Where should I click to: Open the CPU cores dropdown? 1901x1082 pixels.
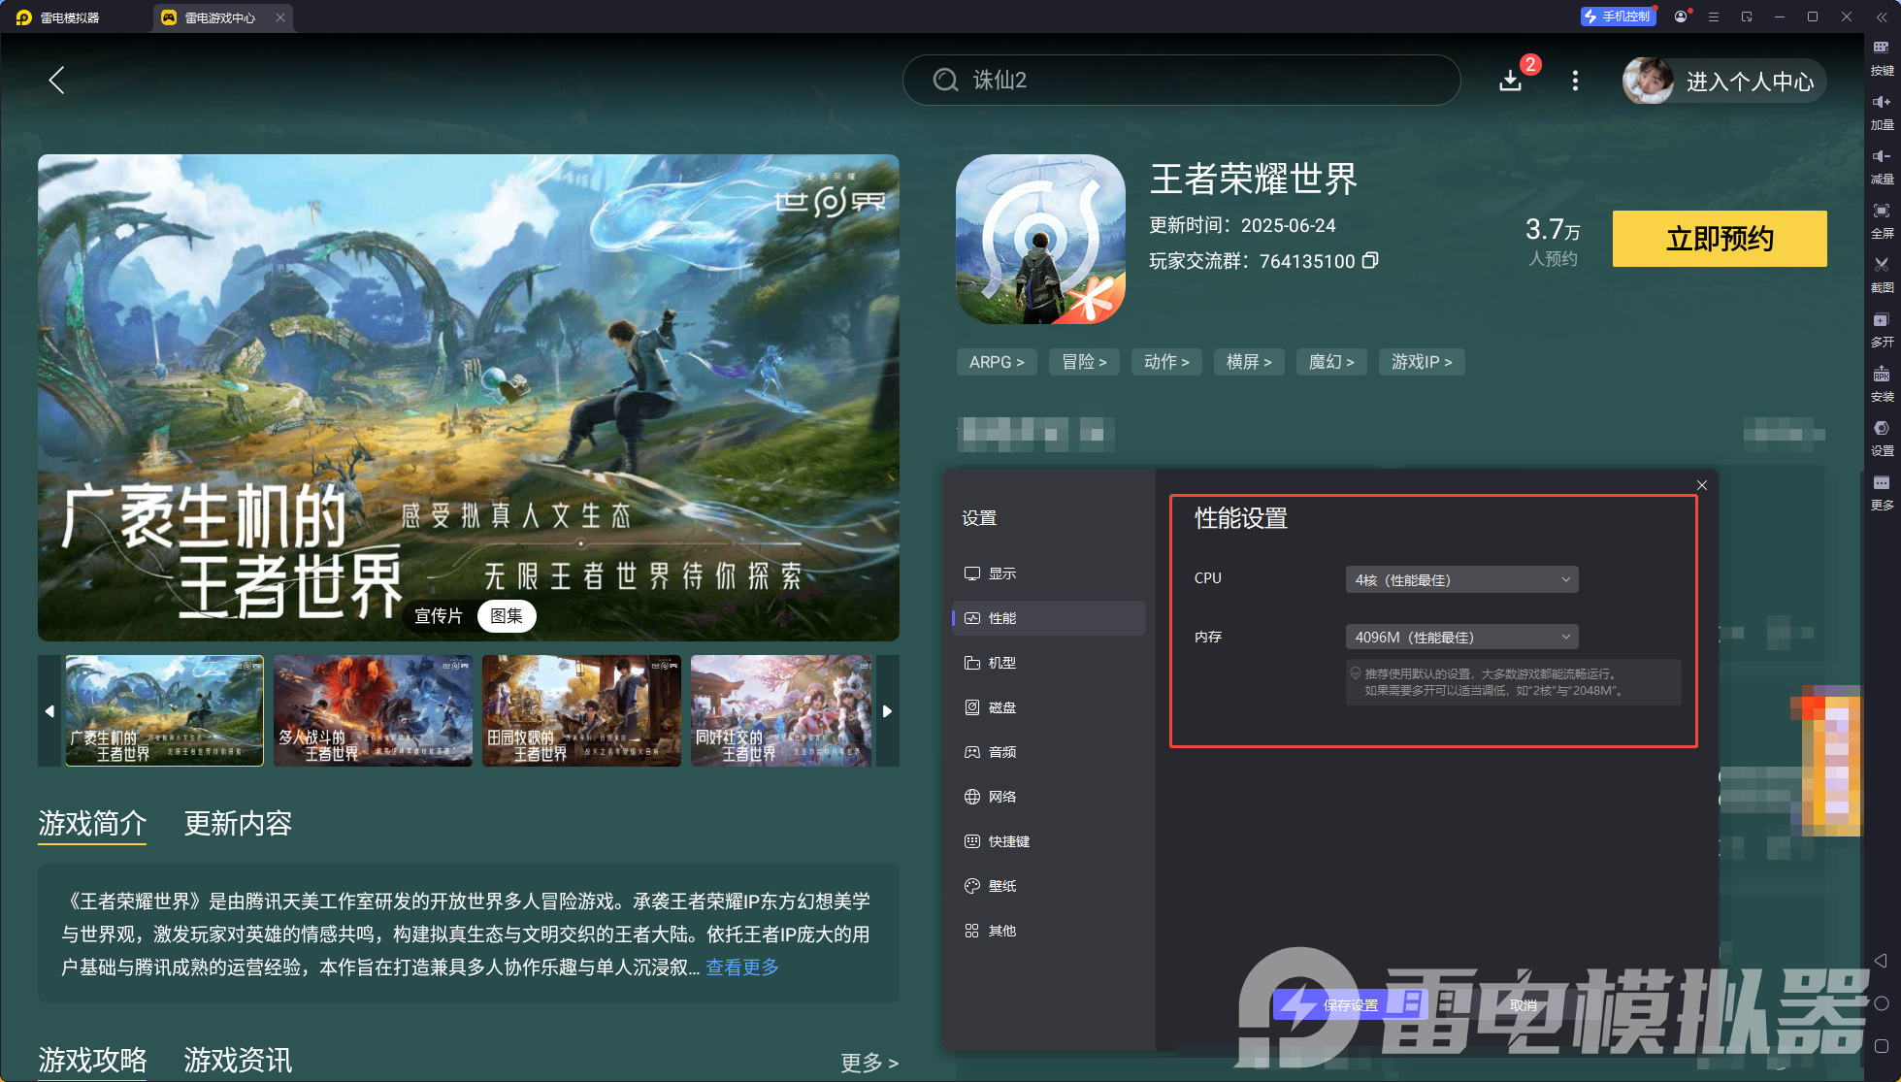pyautogui.click(x=1460, y=579)
